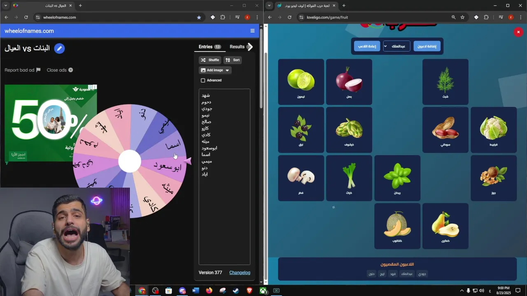Open new tab in wheelofnames window
Viewport: 527px width, 296px height.
point(80,5)
